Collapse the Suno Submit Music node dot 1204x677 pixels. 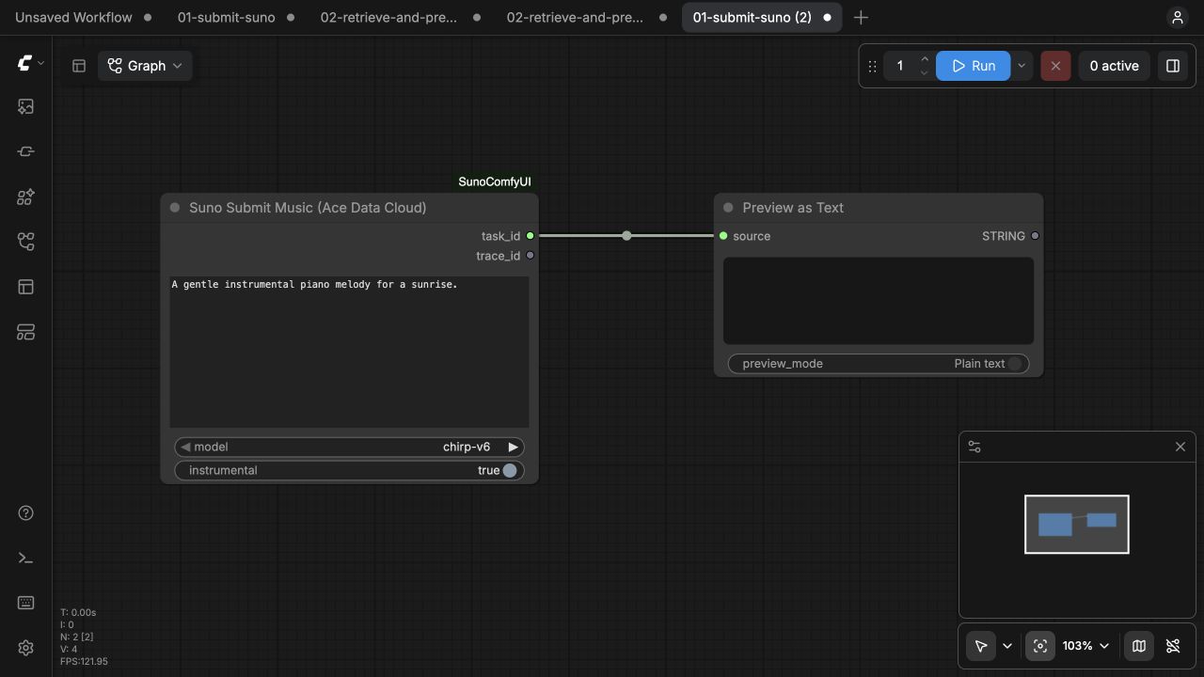pyautogui.click(x=175, y=208)
